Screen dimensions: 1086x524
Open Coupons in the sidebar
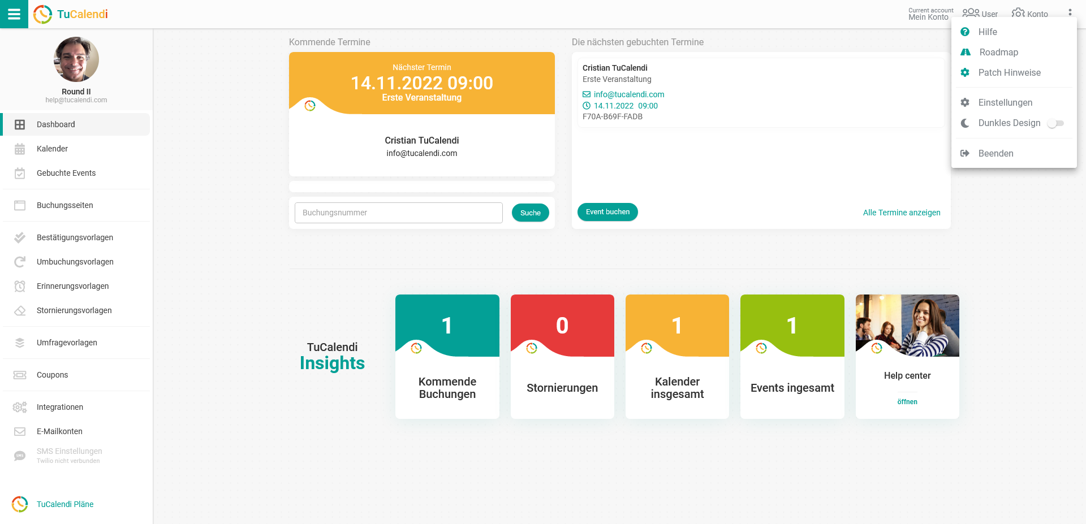(76, 375)
